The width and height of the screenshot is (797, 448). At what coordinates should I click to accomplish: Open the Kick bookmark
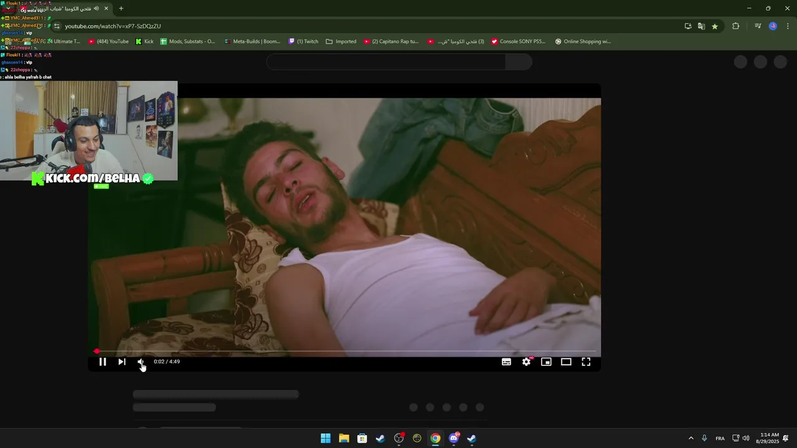tap(144, 42)
